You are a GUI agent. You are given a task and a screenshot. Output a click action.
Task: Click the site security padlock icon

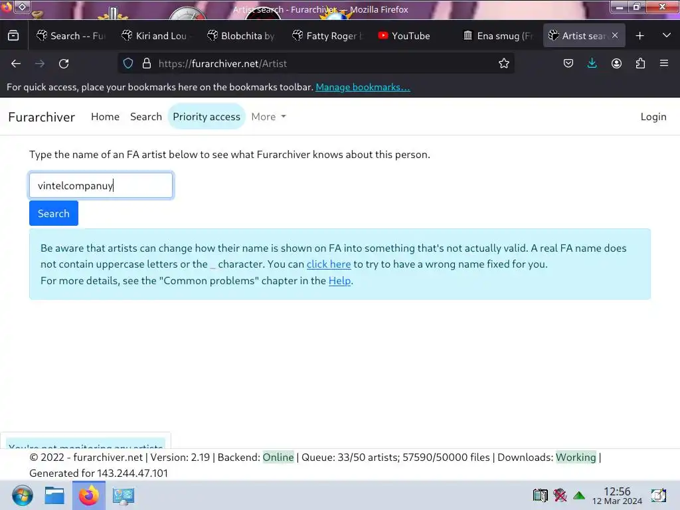(x=147, y=64)
